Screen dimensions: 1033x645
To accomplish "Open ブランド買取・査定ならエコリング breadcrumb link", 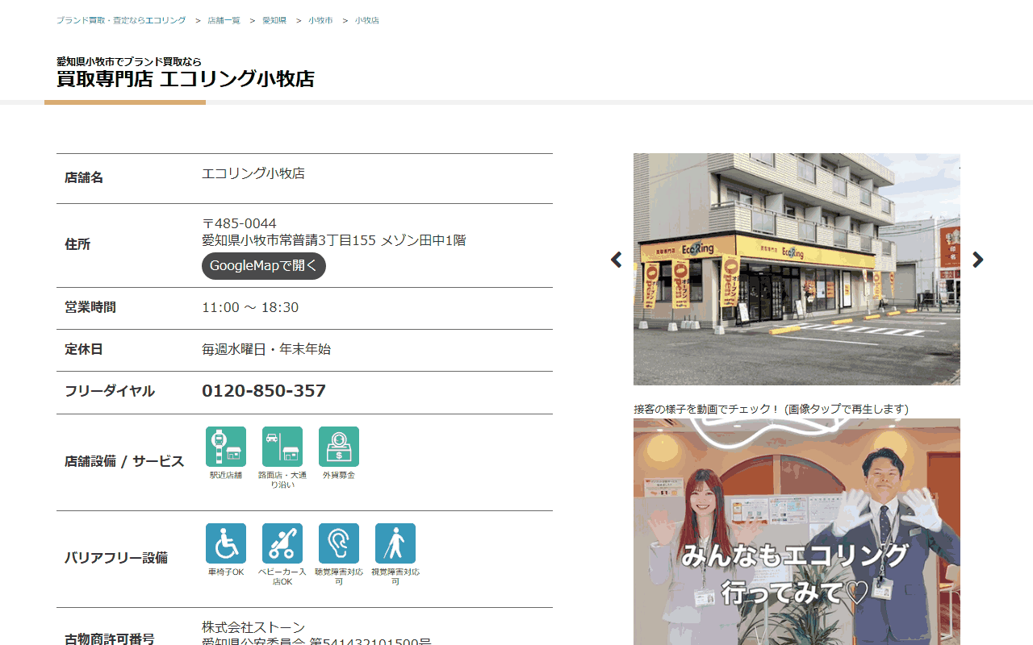I will tap(121, 20).
